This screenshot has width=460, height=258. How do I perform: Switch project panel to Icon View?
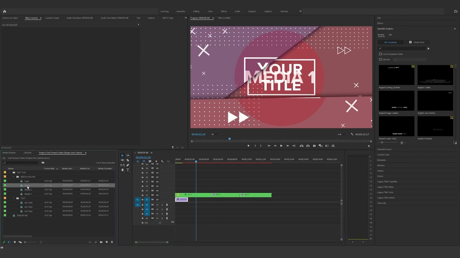(x=15, y=242)
